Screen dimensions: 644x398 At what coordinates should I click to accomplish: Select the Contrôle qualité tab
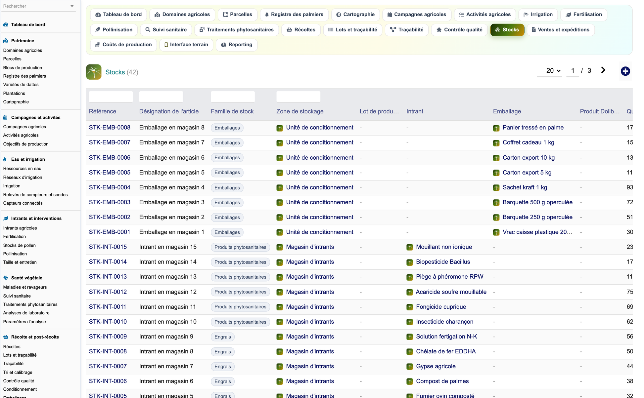[x=459, y=30]
